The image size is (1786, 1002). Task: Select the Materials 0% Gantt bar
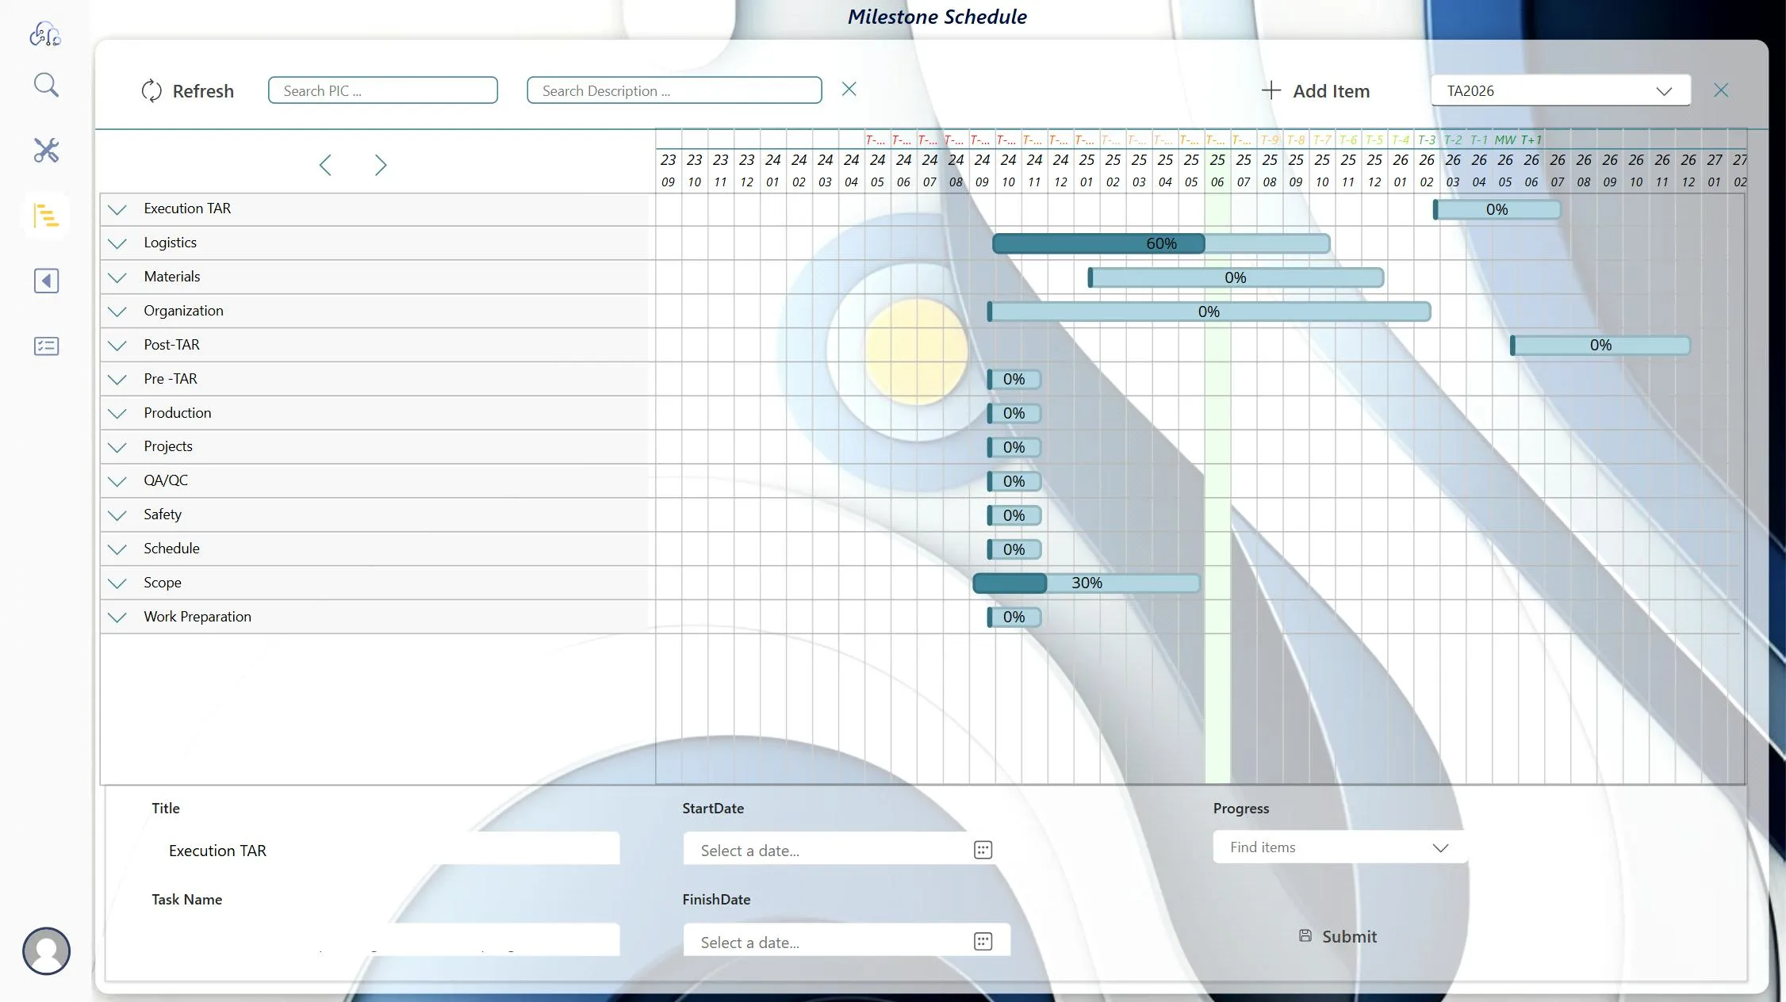point(1236,277)
